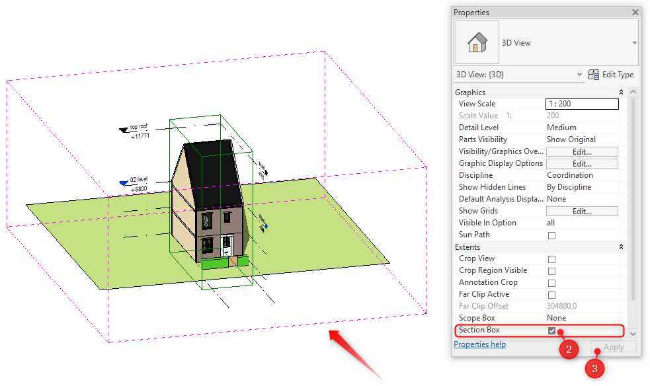Collapse the Graphics section
Image resolution: width=650 pixels, height=386 pixels.
620,92
